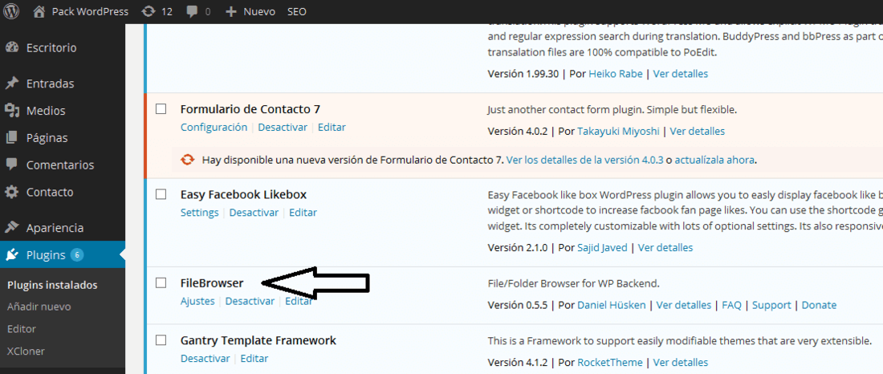This screenshot has width=883, height=374.
Task: Open Plugins instalados submenu
Action: click(x=52, y=285)
